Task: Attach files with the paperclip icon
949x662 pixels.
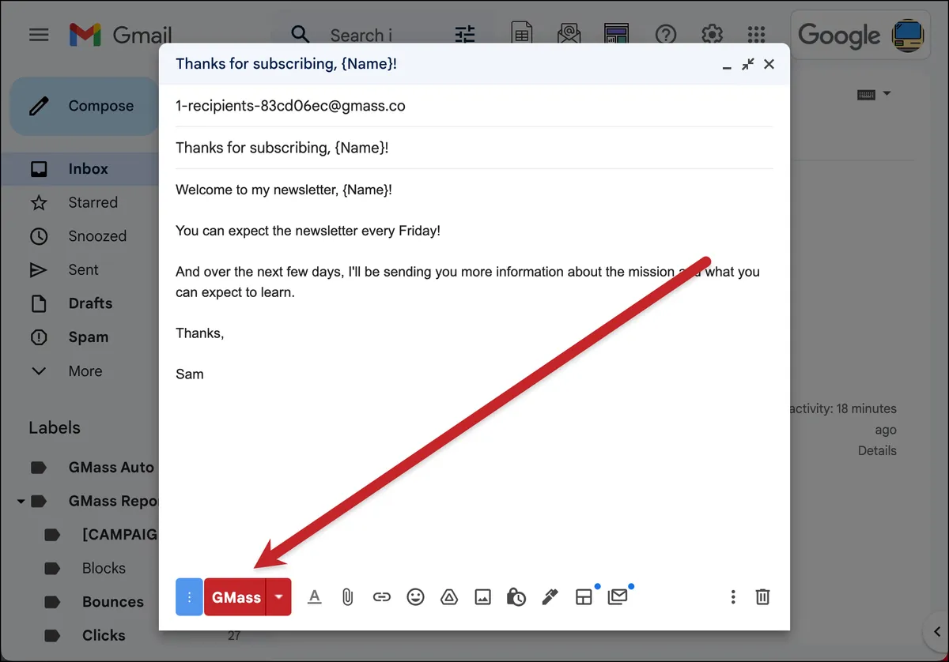Action: coord(347,597)
